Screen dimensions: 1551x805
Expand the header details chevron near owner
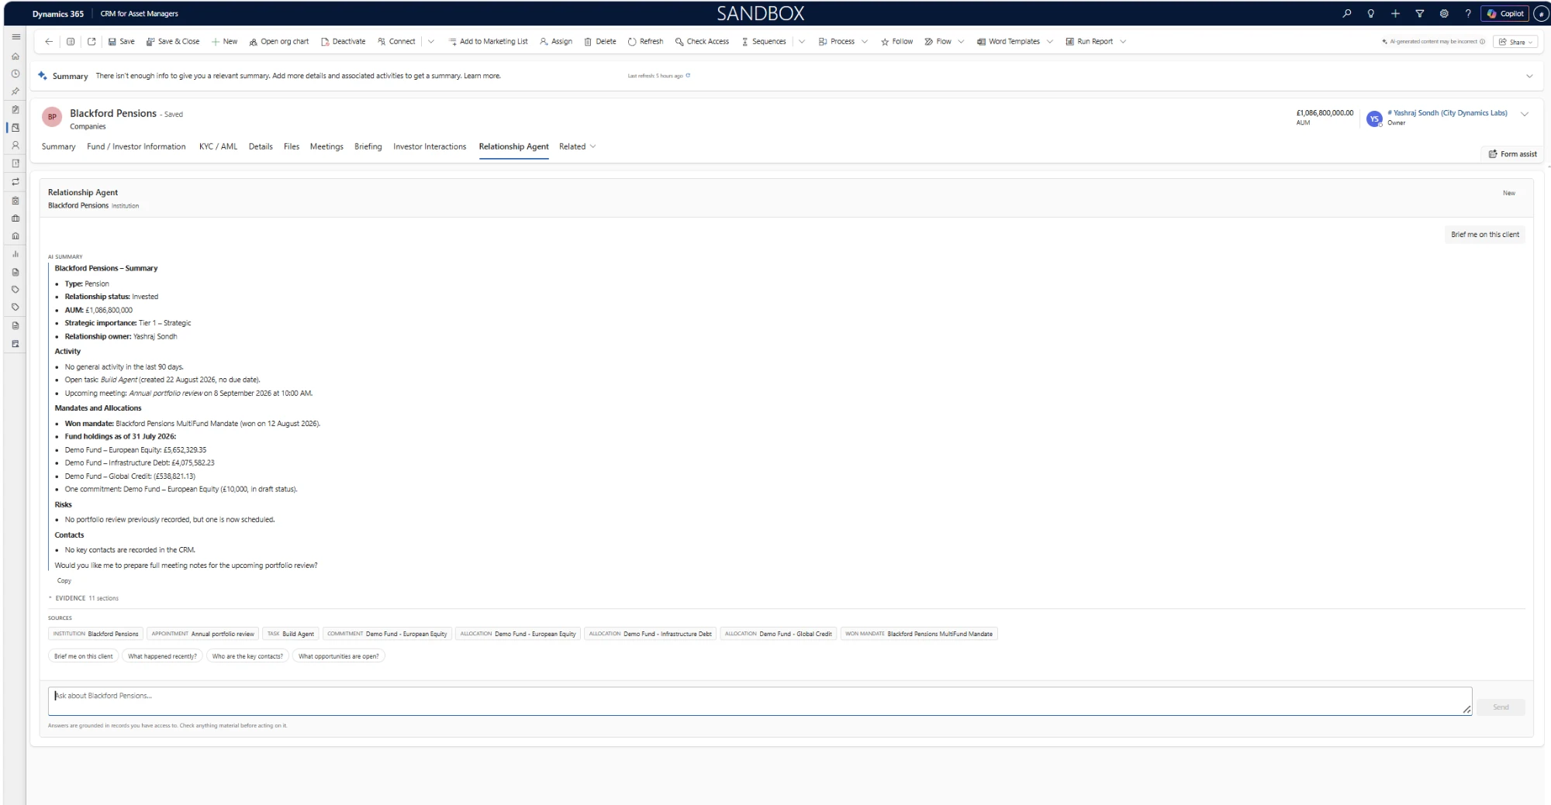pos(1525,114)
